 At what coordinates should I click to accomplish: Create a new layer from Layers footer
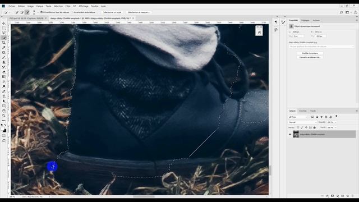coord(348,196)
